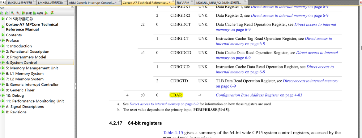Click bookmark icon next to 9: Generic Timer
The image size is (362, 138).
[3, 90]
